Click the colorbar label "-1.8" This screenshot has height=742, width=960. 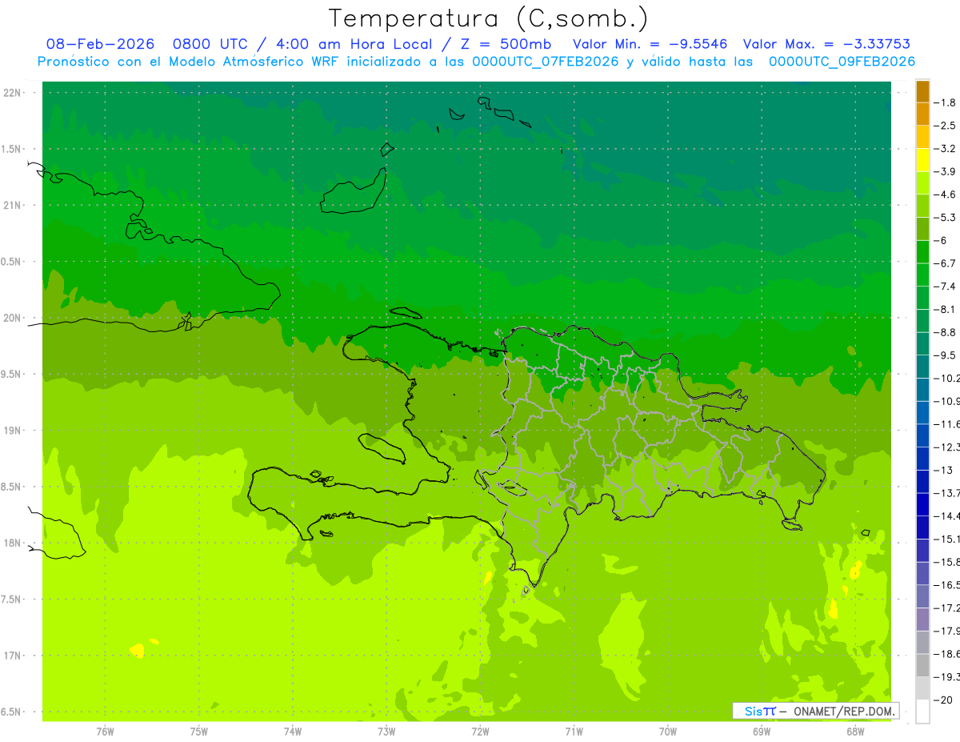[945, 102]
